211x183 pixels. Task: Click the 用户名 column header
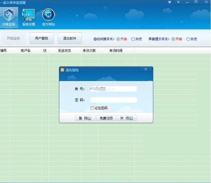pyautogui.click(x=25, y=51)
